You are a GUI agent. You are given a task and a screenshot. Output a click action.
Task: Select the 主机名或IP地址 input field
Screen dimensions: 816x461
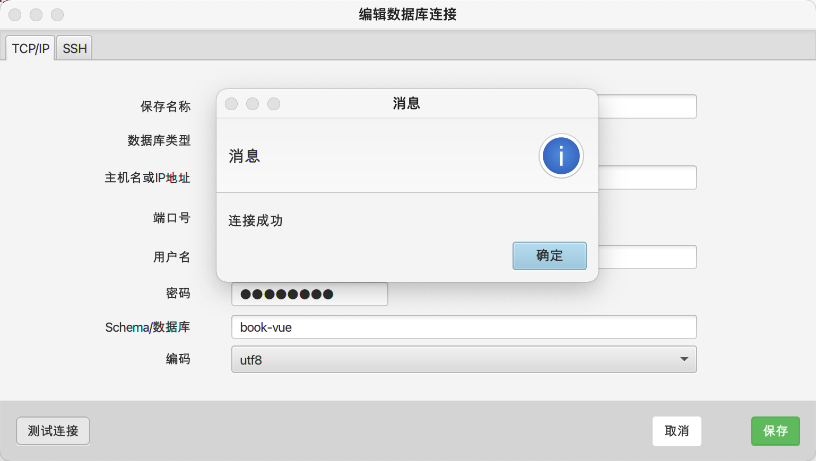coord(647,178)
